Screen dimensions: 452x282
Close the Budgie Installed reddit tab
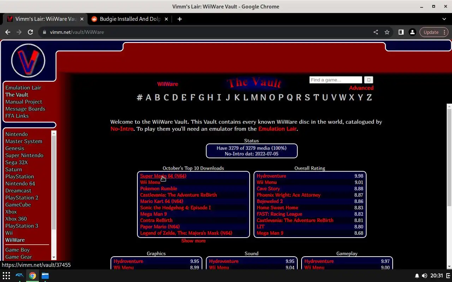point(167,19)
